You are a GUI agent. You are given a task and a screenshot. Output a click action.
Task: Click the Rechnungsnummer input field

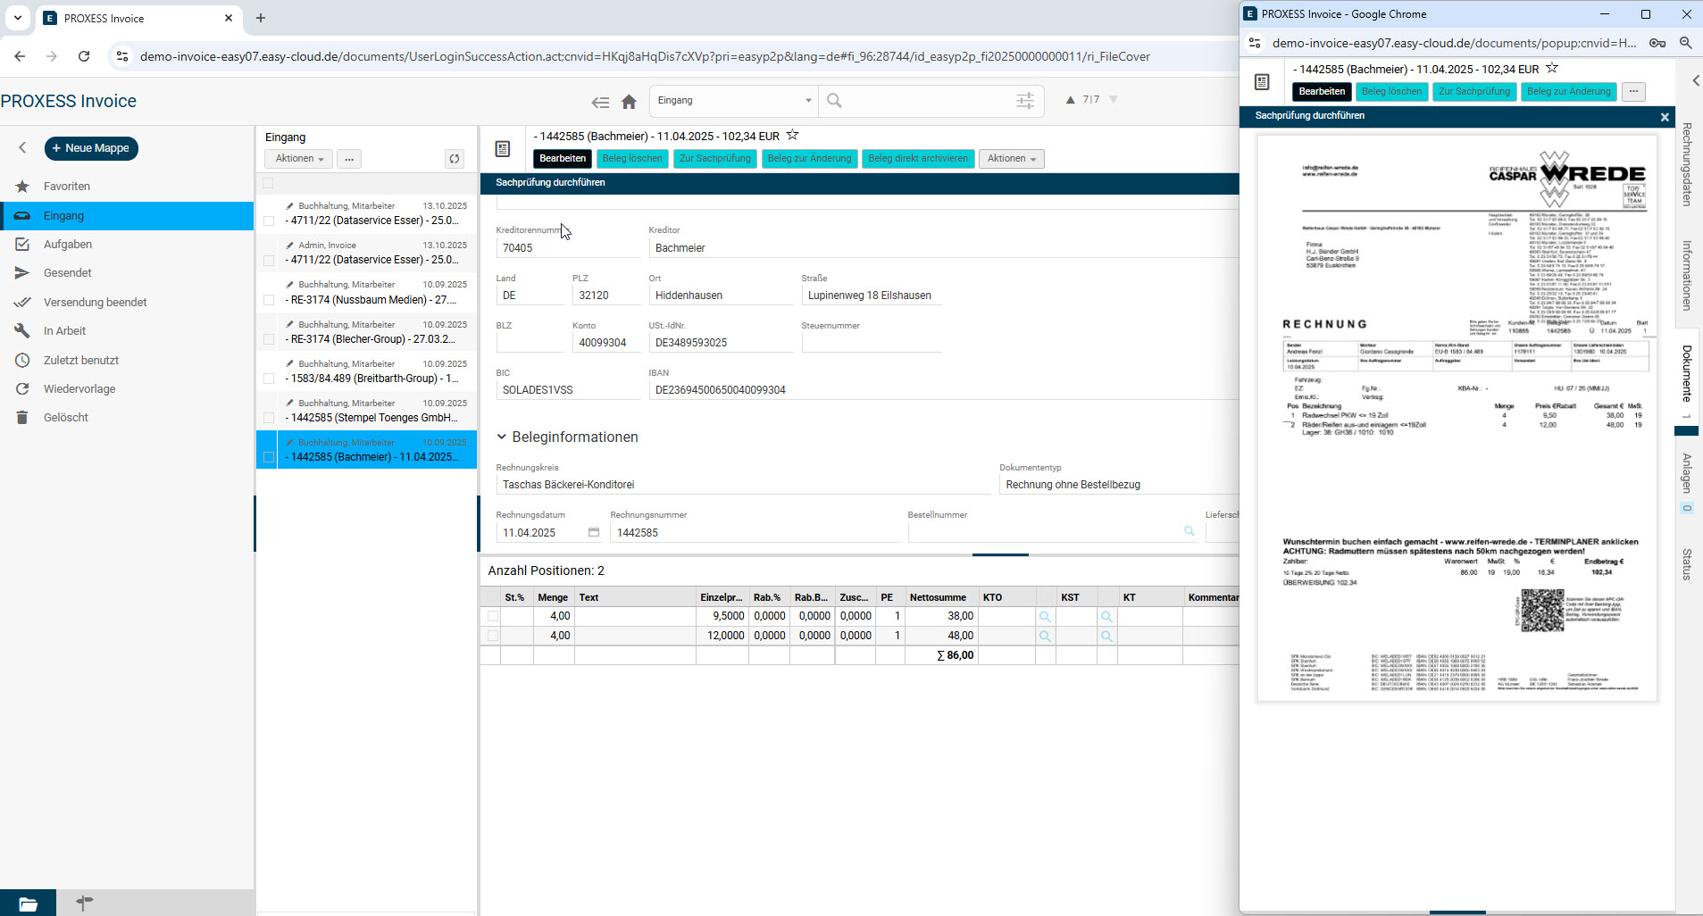click(x=753, y=533)
